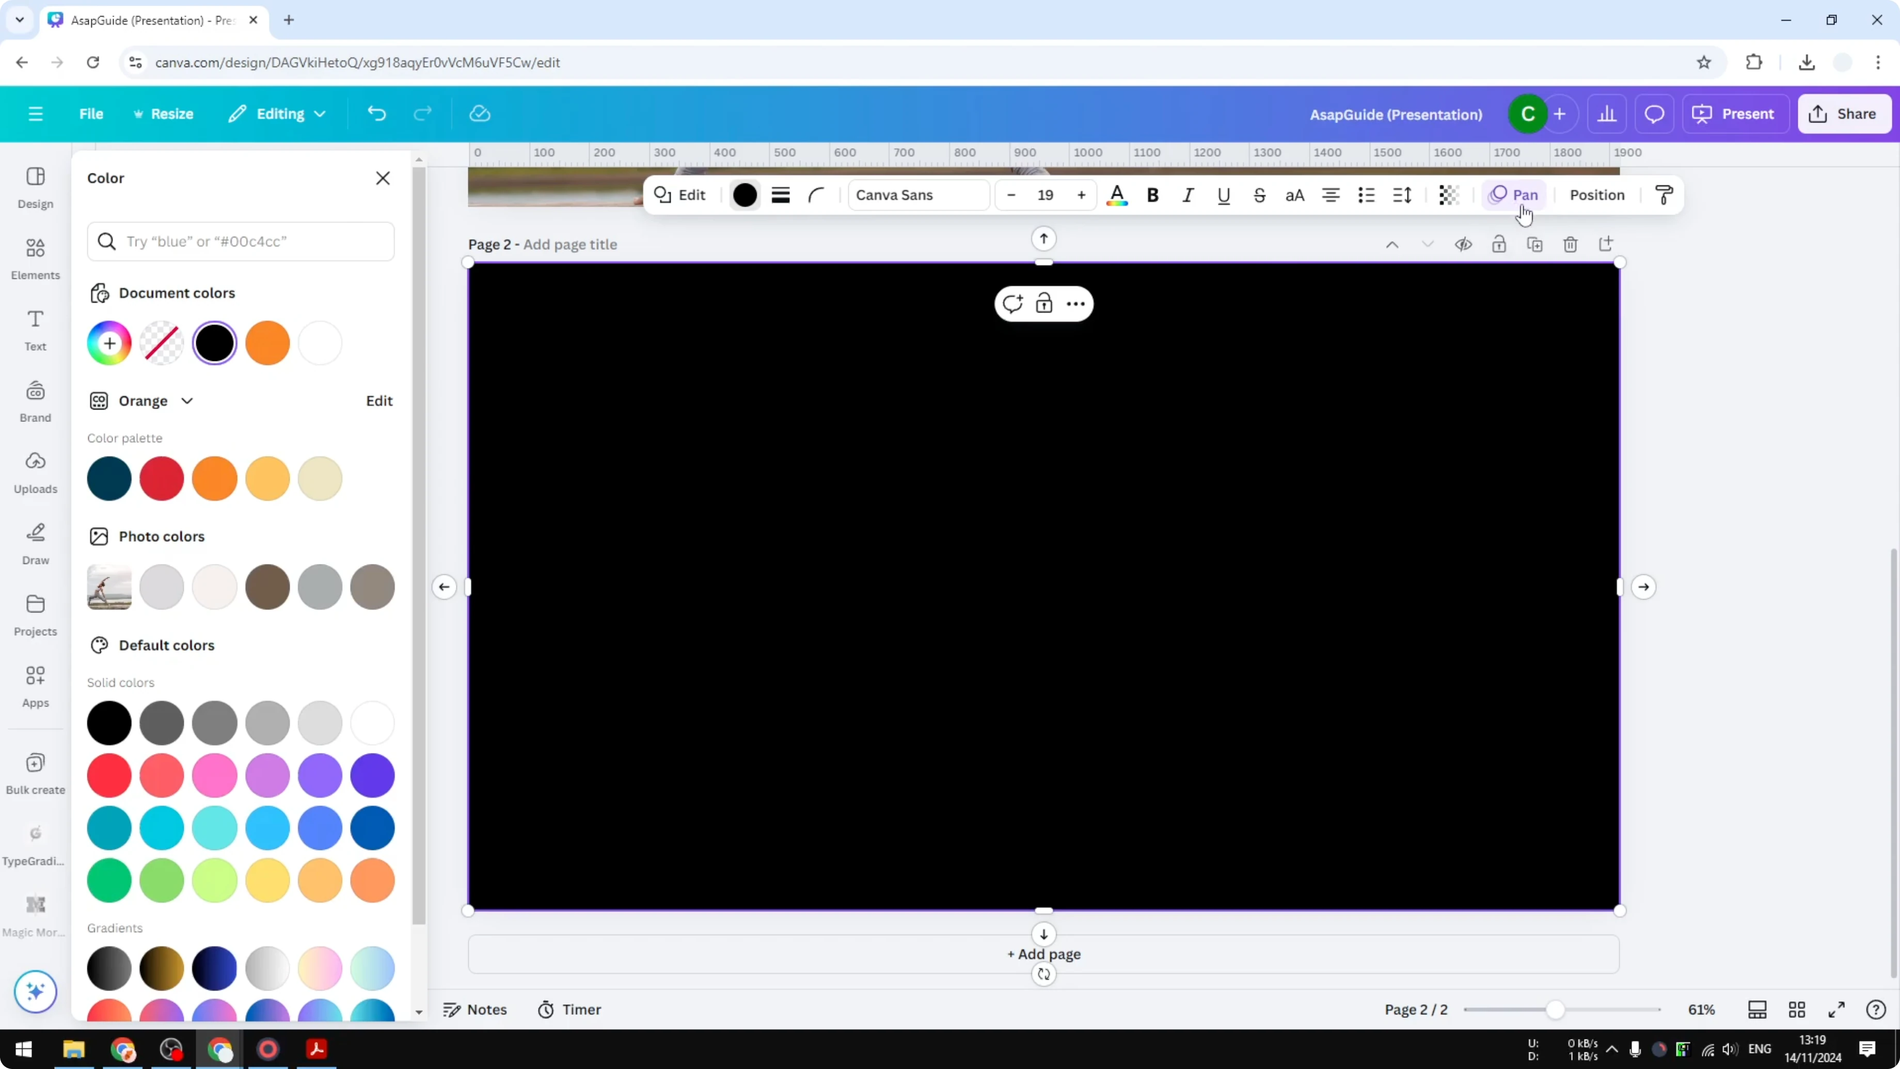Delete the current page
The height and width of the screenshot is (1069, 1900).
(x=1570, y=244)
